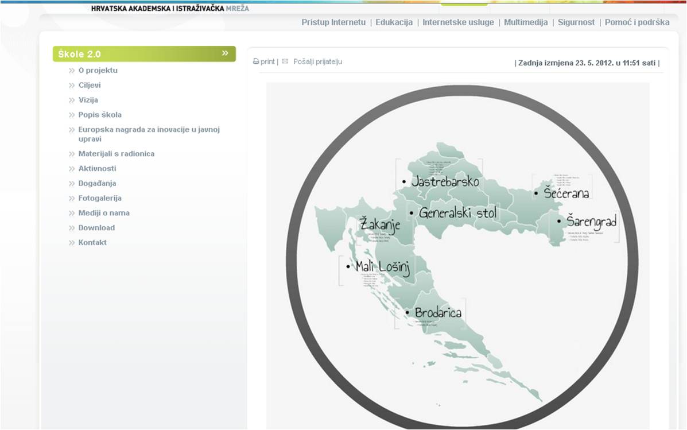This screenshot has height=430, width=687.
Task: Open the Edukacija menu
Action: click(394, 22)
